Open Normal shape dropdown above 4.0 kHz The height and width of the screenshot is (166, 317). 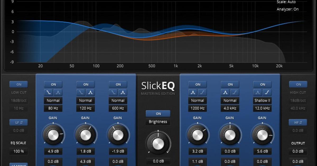click(x=230, y=100)
